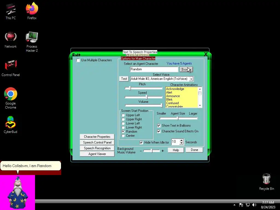Screen dimensions: 280x210
Task: Select the Alert animation
Action: [x=169, y=92]
